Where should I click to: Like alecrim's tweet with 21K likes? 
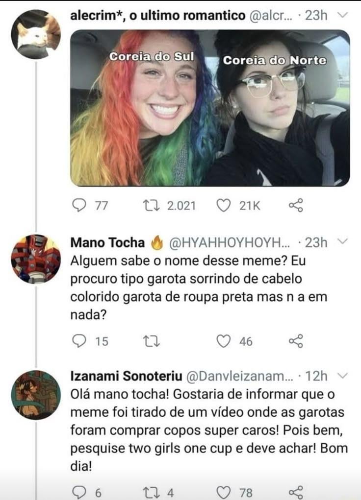224,206
